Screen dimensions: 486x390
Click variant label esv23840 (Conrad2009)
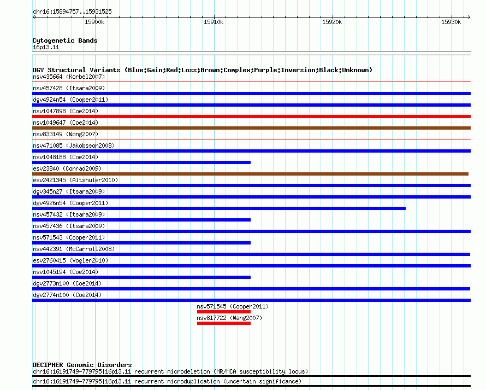click(67, 168)
